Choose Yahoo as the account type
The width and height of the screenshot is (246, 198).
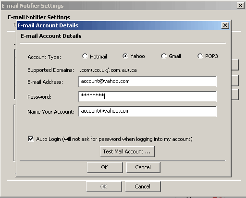125,56
